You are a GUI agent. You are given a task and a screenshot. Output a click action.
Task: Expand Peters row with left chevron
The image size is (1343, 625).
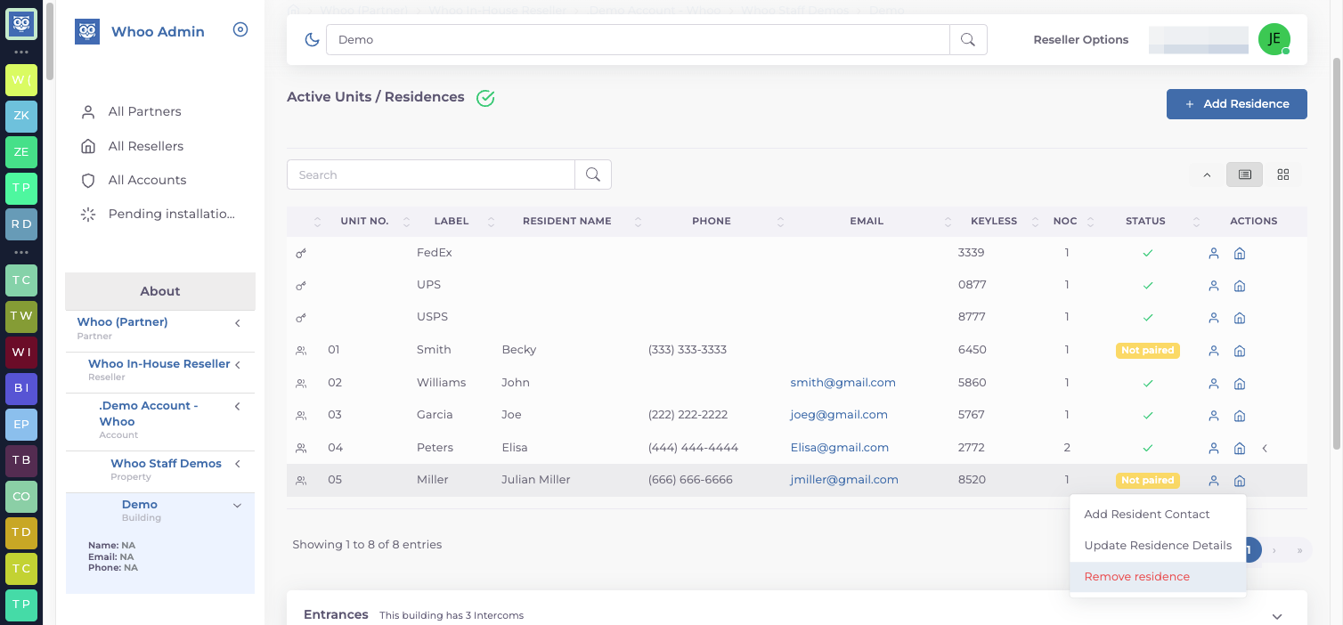click(1265, 449)
